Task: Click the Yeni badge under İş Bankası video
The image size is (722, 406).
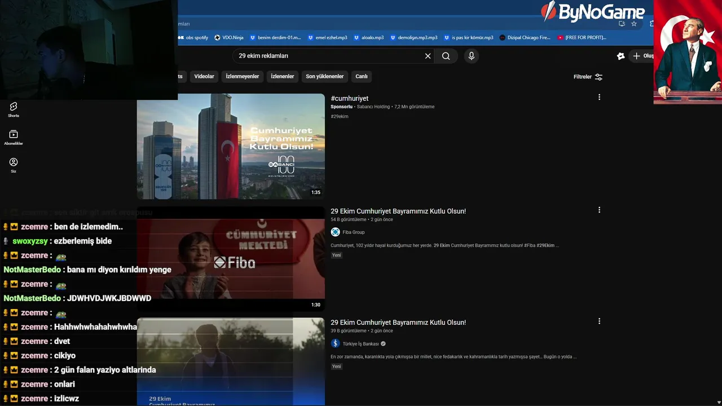Action: [336, 367]
